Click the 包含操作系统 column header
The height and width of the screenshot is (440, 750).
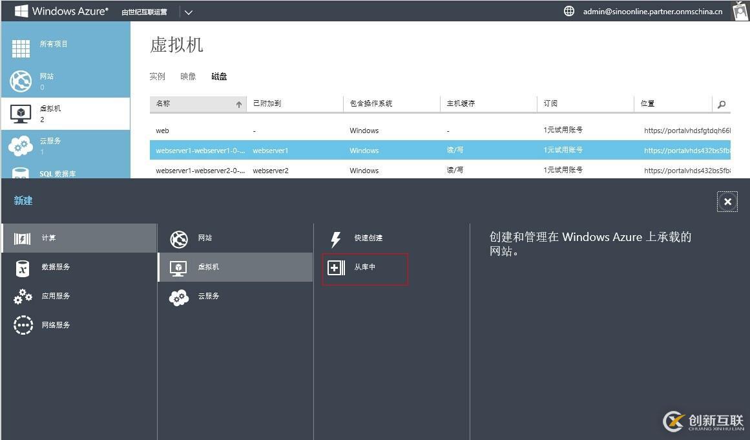[x=391, y=104]
